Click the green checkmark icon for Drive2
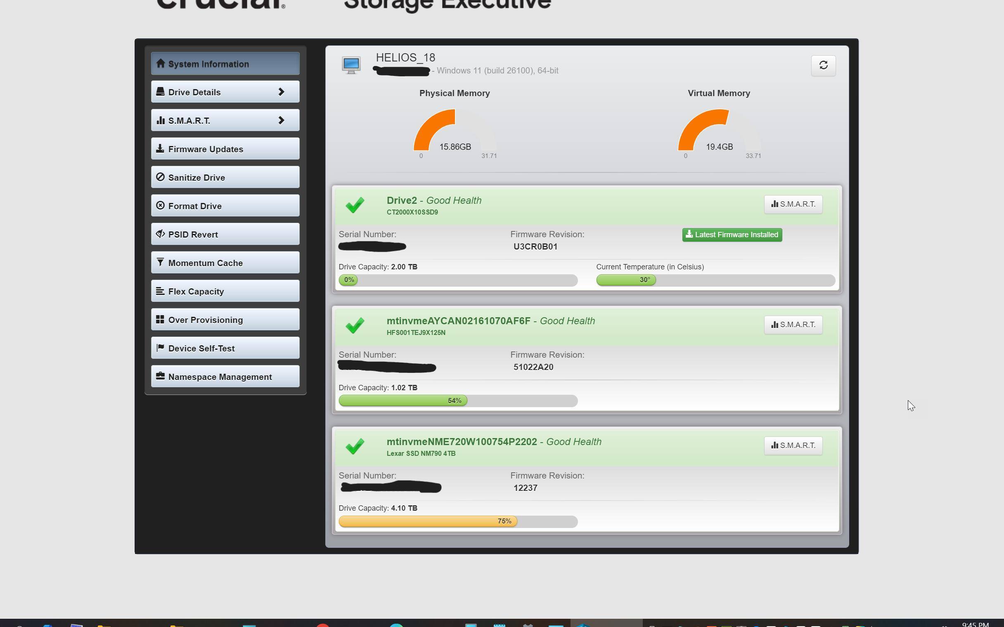Image resolution: width=1004 pixels, height=627 pixels. [x=355, y=205]
